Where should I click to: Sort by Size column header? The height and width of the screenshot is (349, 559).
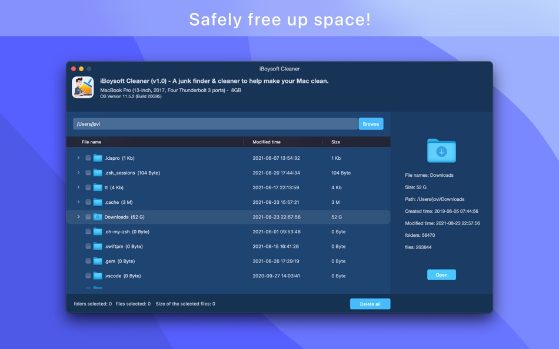pyautogui.click(x=335, y=142)
